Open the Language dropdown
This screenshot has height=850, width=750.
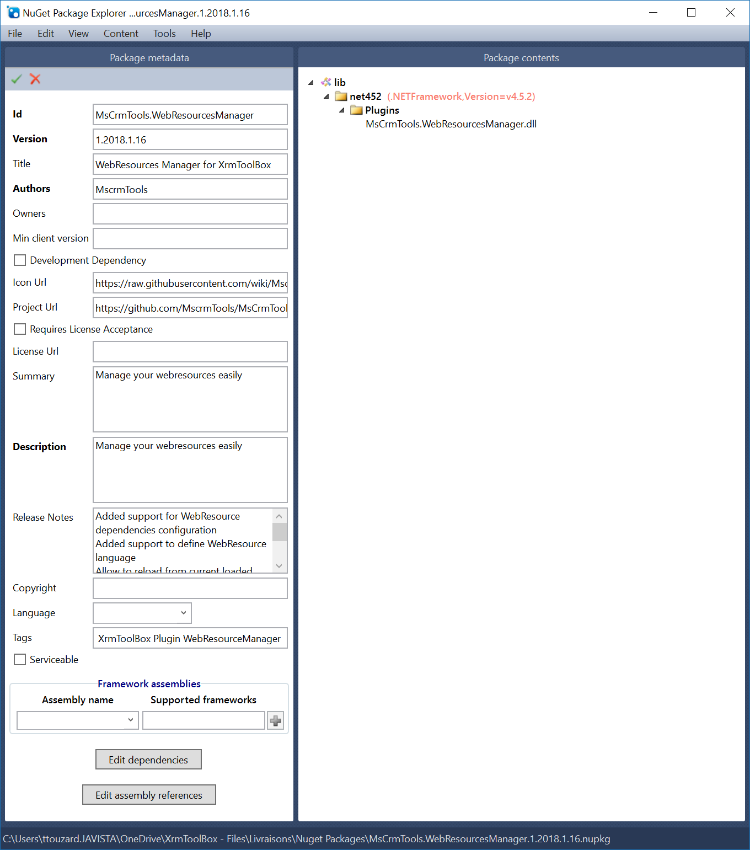point(142,613)
